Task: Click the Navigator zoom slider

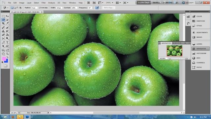Action: click(x=178, y=59)
